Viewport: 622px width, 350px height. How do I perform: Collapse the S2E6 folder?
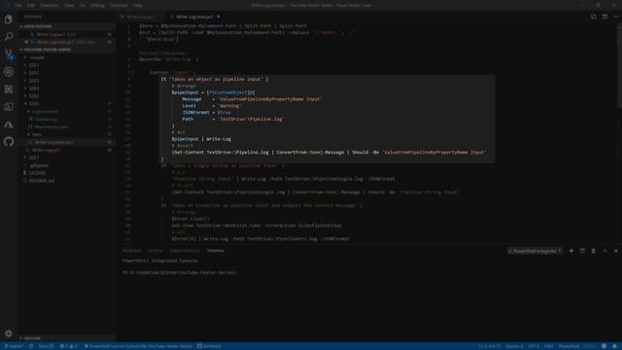click(34, 104)
